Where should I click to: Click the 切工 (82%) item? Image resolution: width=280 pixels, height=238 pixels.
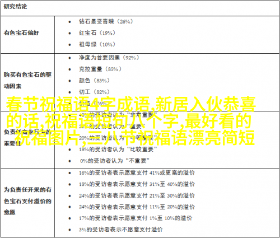[x=94, y=92]
